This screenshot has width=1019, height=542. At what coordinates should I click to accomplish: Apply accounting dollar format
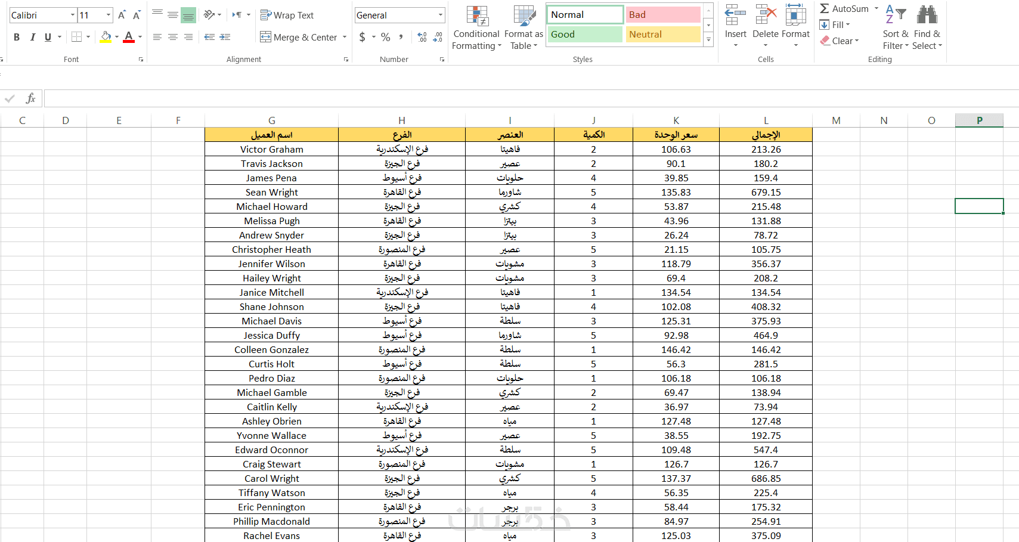[x=362, y=37]
